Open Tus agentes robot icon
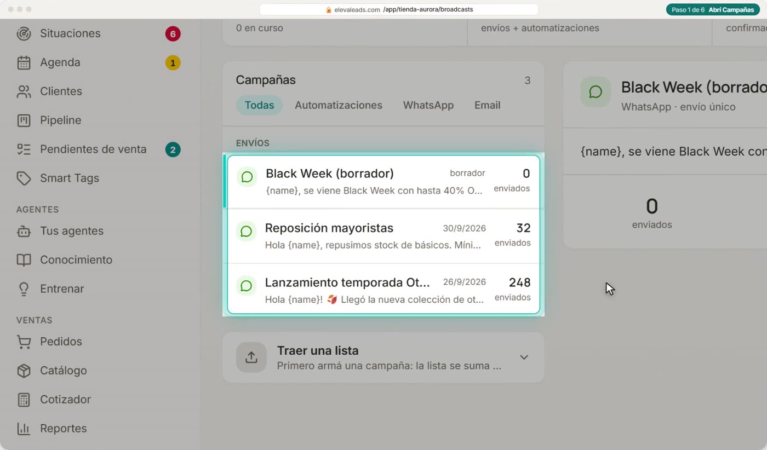 [x=24, y=231]
